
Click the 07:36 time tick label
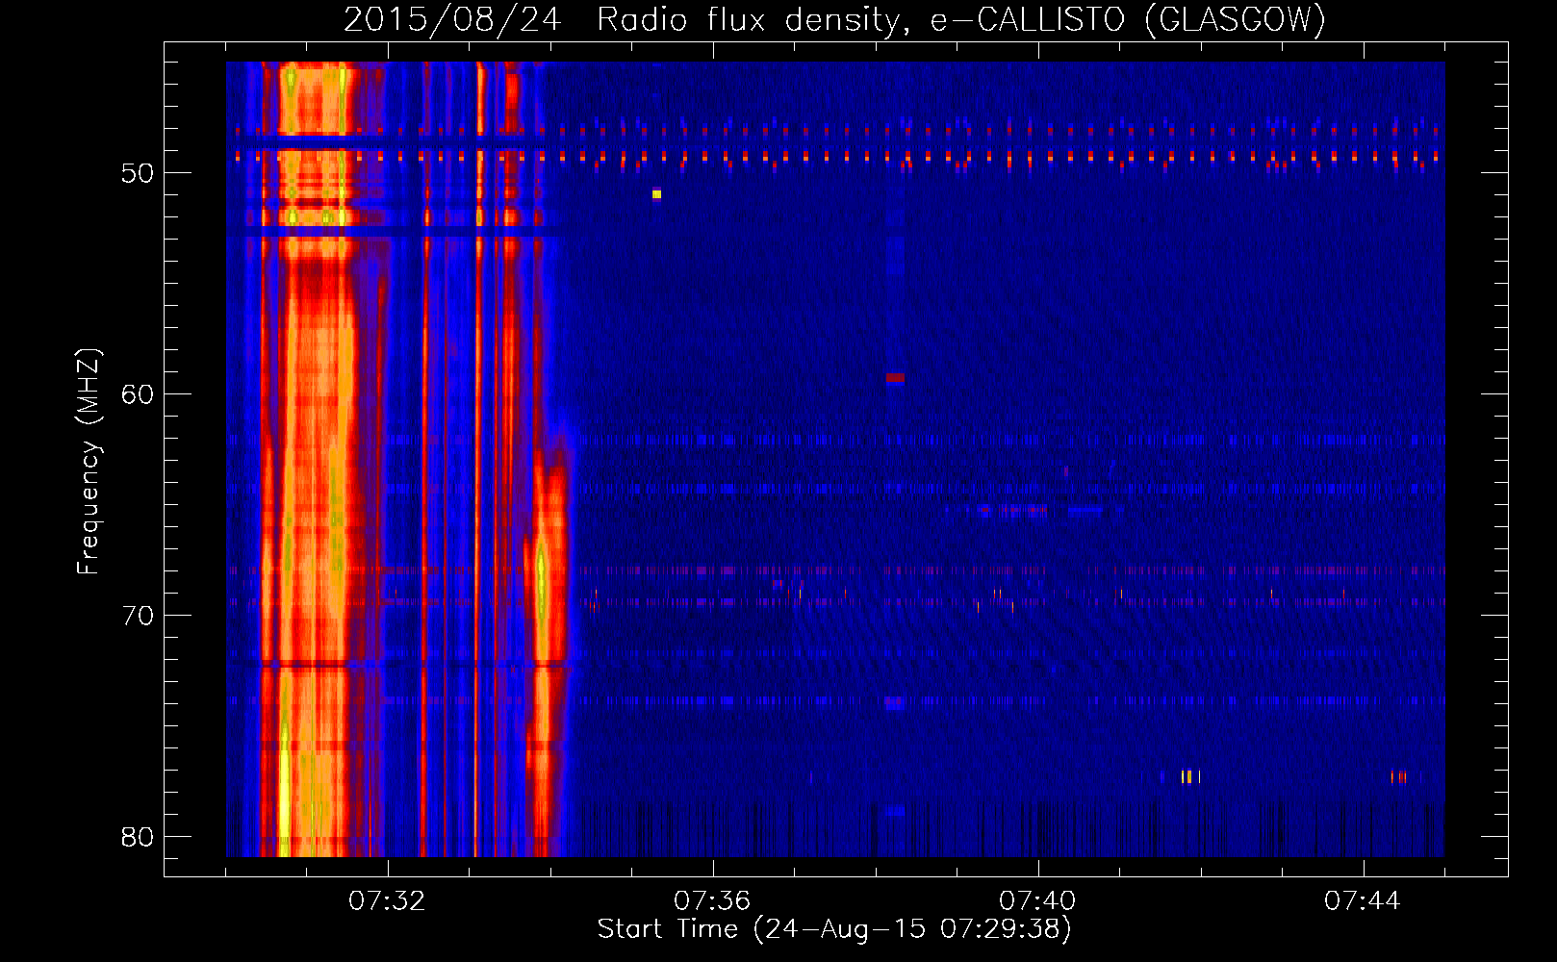point(712,901)
